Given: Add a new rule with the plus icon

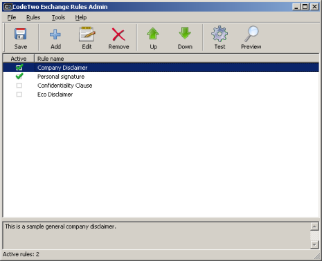Looking at the screenshot, I should point(55,38).
